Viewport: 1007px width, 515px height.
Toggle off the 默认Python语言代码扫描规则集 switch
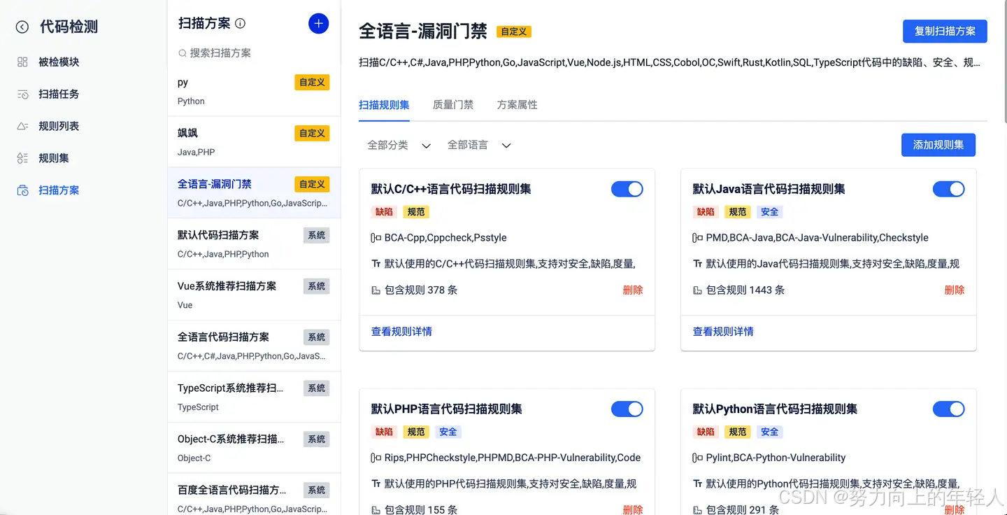click(x=949, y=409)
